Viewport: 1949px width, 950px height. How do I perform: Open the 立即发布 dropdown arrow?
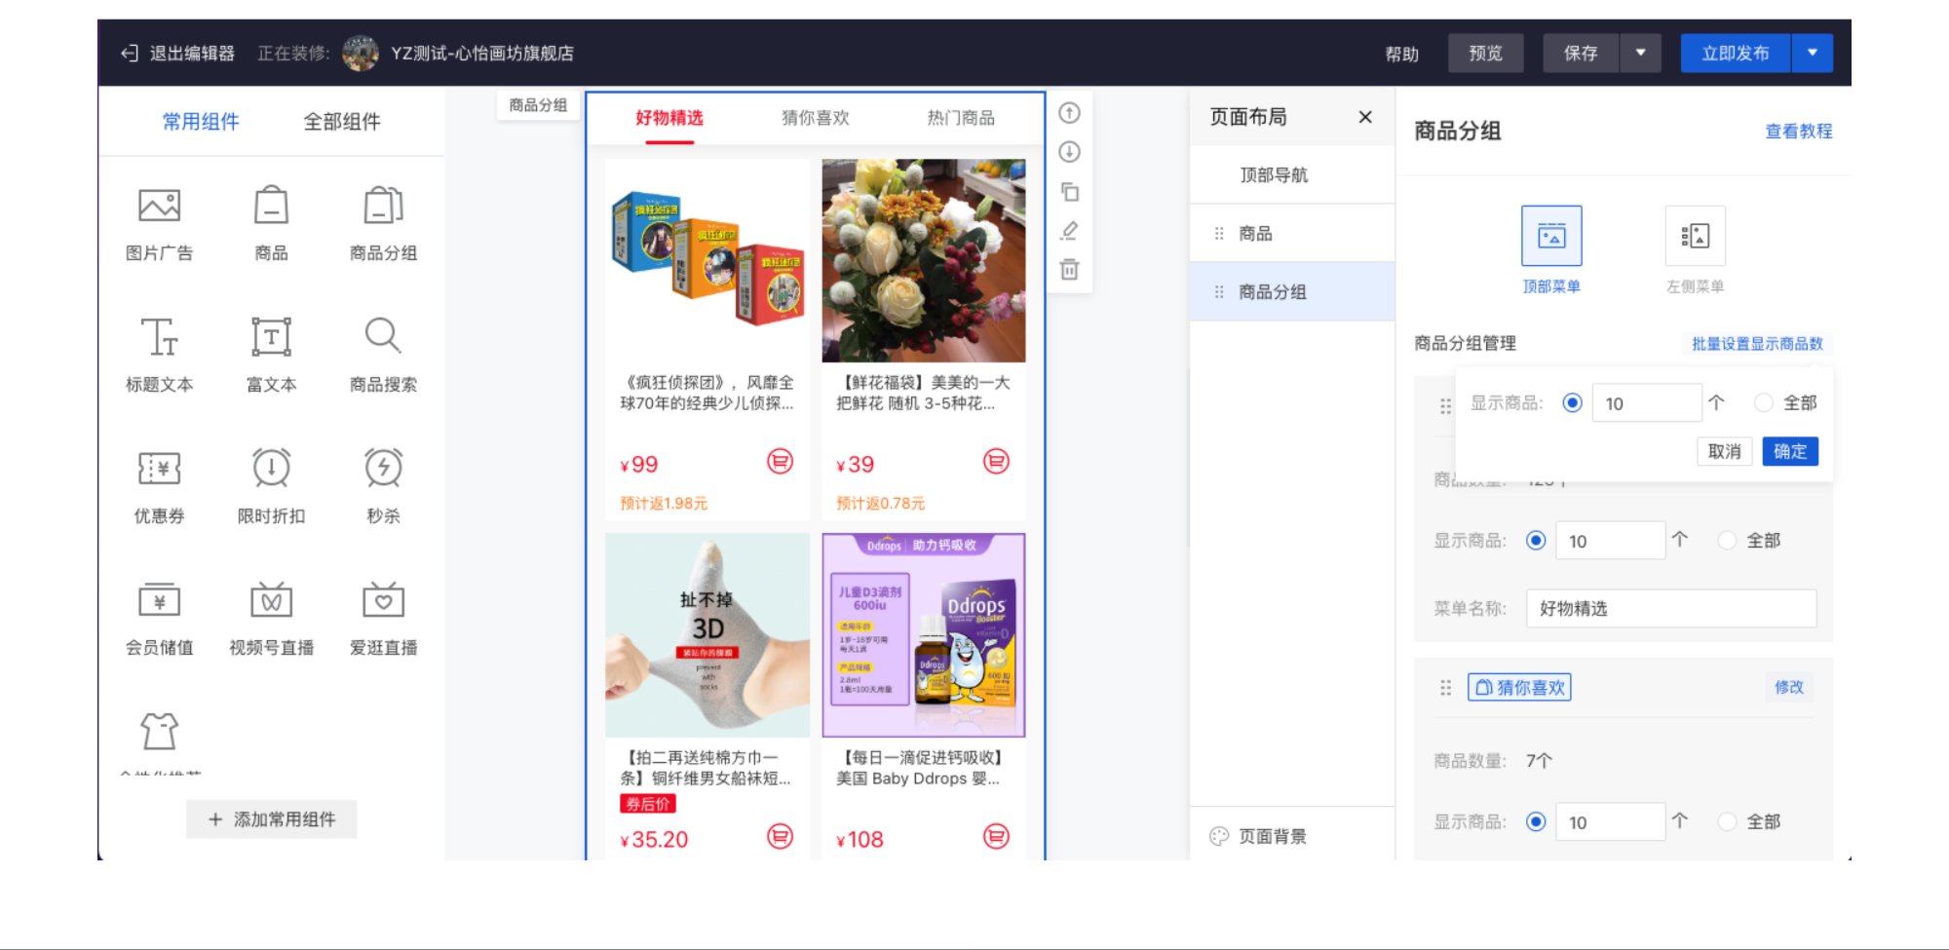(1813, 54)
